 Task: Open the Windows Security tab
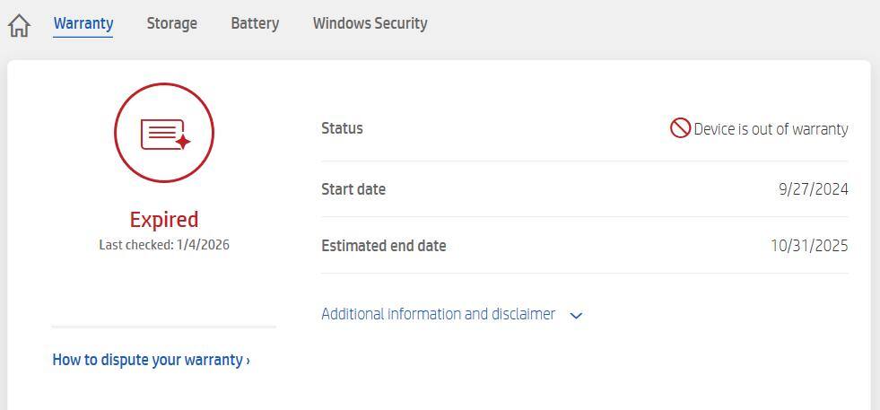[x=370, y=23]
